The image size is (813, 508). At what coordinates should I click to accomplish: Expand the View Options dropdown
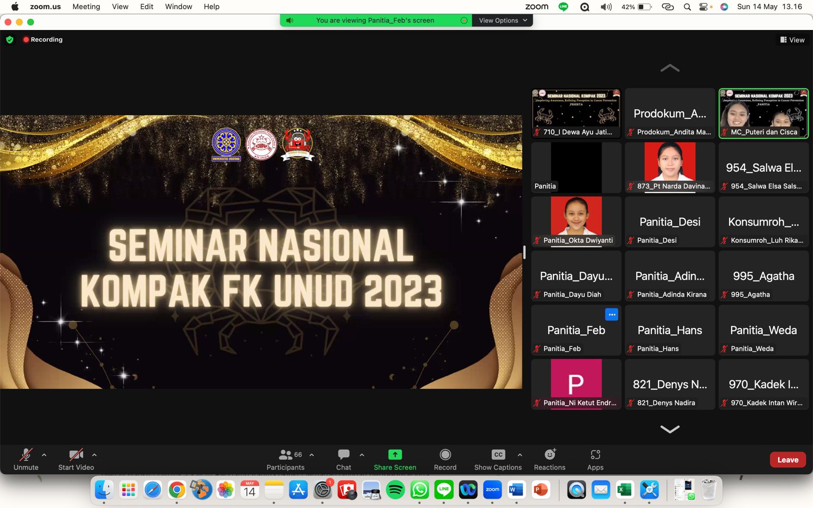(503, 20)
